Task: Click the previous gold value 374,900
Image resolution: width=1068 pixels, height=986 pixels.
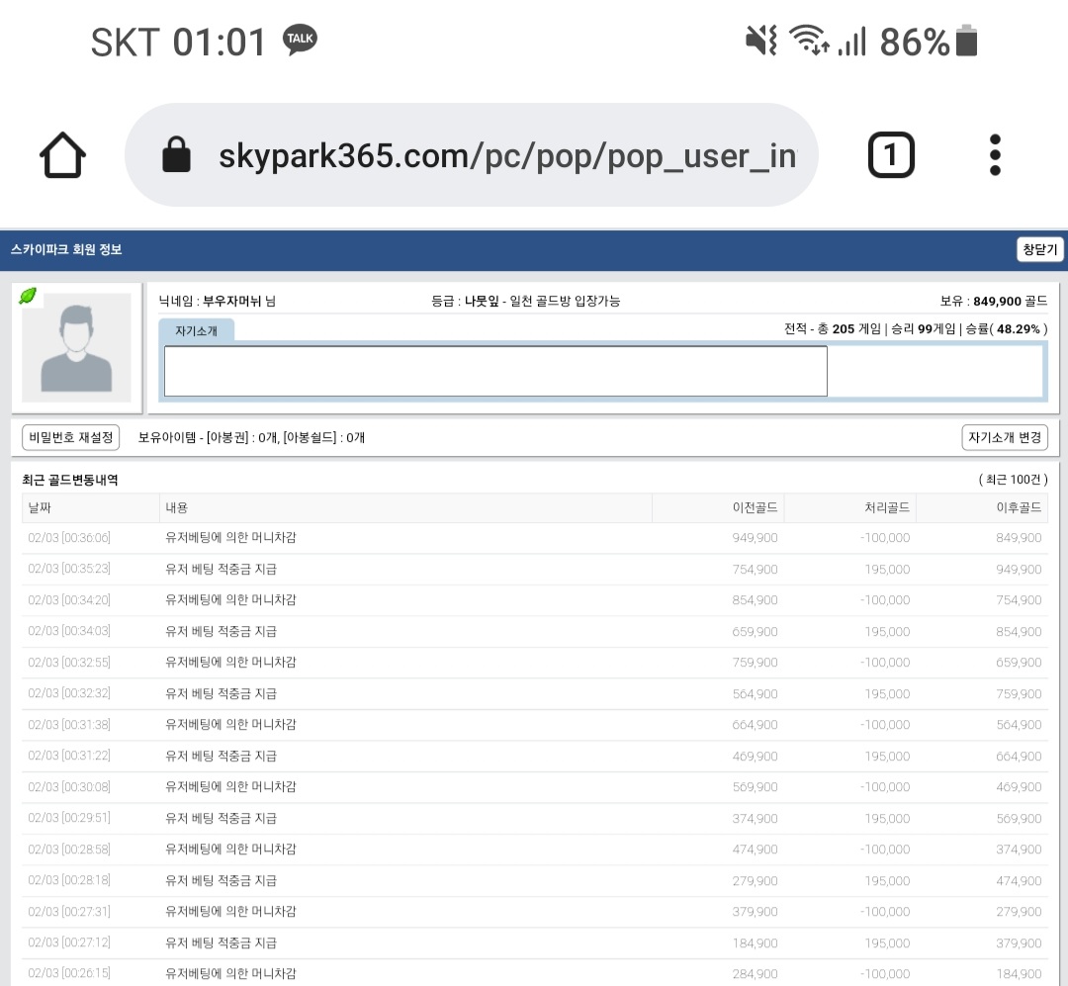Action: point(755,819)
